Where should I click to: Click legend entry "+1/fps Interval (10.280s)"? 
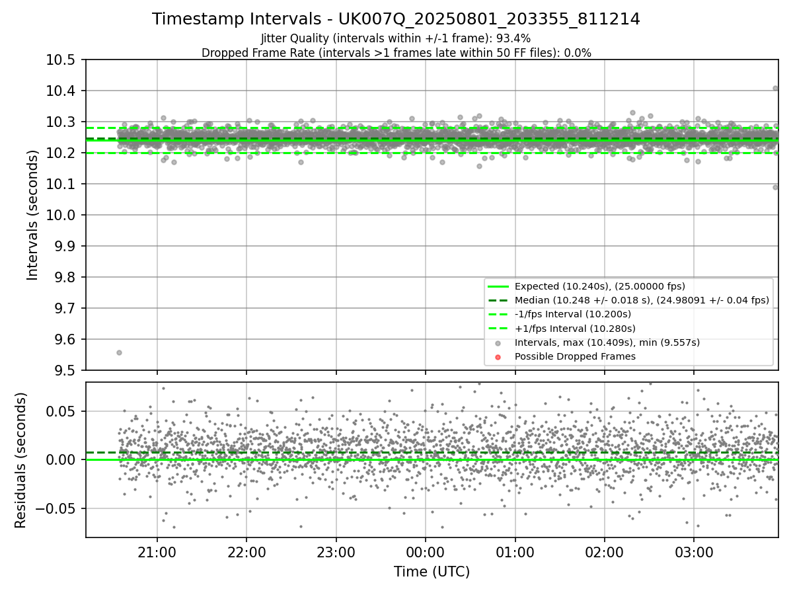tap(574, 329)
